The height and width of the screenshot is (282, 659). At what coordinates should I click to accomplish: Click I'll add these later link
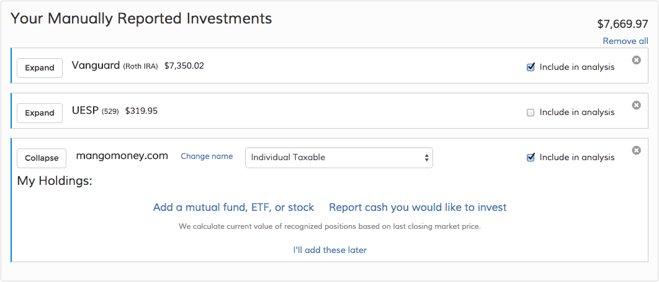pos(329,250)
